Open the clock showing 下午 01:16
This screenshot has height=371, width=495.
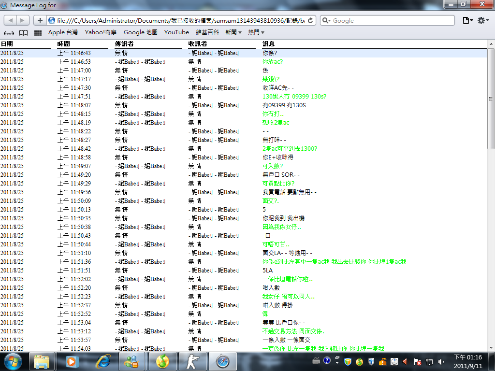[x=468, y=361]
